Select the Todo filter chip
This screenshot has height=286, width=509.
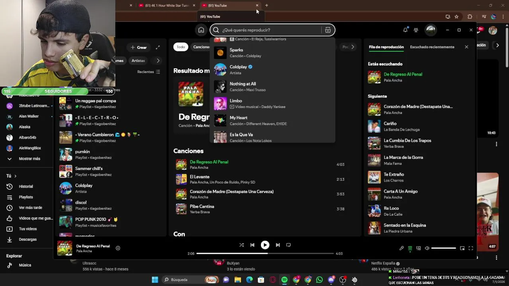[181, 47]
